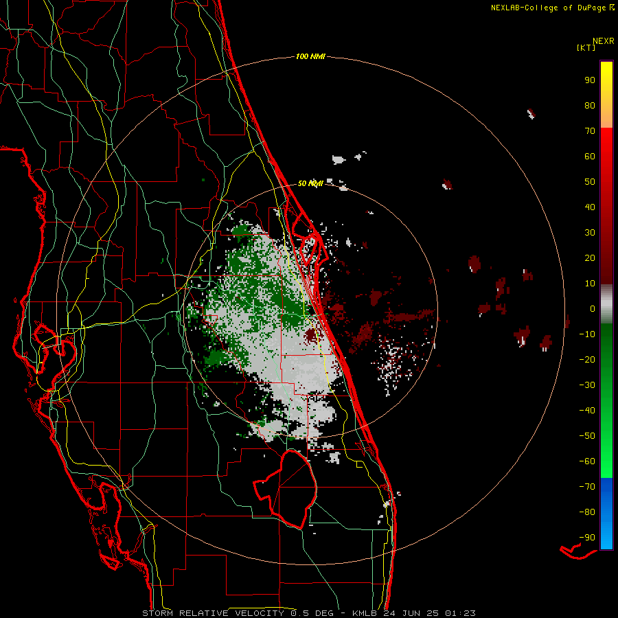Click the NEXR label above the color scale

pyautogui.click(x=604, y=41)
